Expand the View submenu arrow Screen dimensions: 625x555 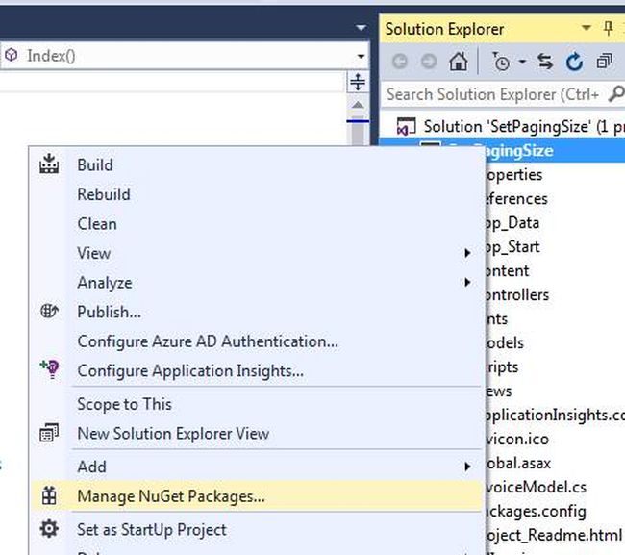click(467, 253)
